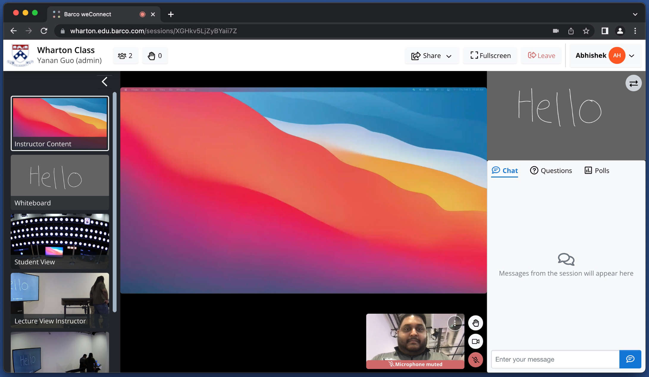649x377 pixels.
Task: Open the raised hands counter
Action: 155,56
